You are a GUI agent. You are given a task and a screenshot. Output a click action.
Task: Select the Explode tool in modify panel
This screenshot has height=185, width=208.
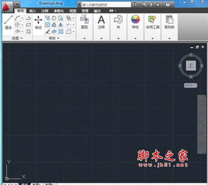point(54,31)
